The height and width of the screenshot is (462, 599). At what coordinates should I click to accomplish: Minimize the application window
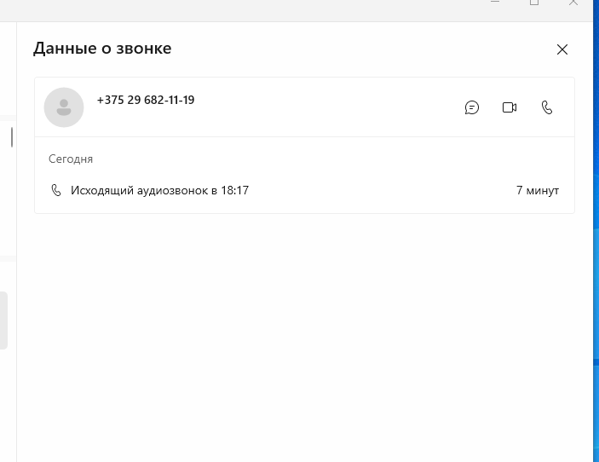tap(495, 3)
